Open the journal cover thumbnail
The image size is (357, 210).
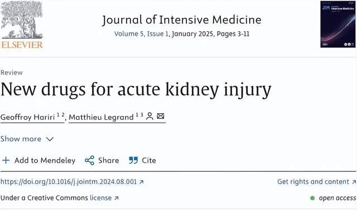(337, 24)
